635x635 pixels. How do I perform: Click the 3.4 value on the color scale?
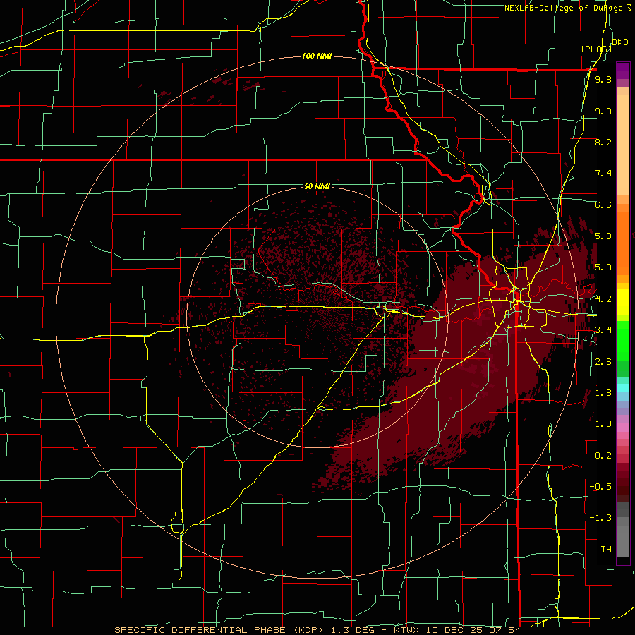click(x=603, y=330)
